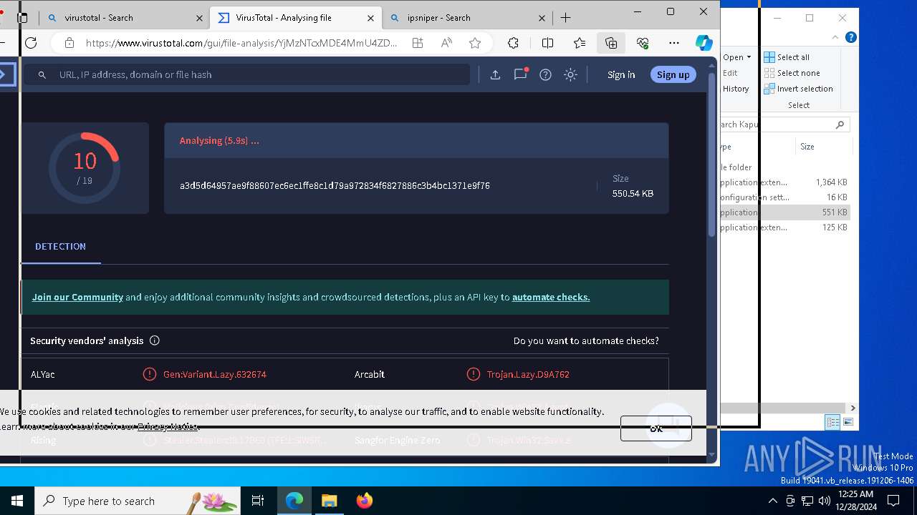Select the 551 KB application file row
The height and width of the screenshot is (515, 917).
click(x=786, y=212)
